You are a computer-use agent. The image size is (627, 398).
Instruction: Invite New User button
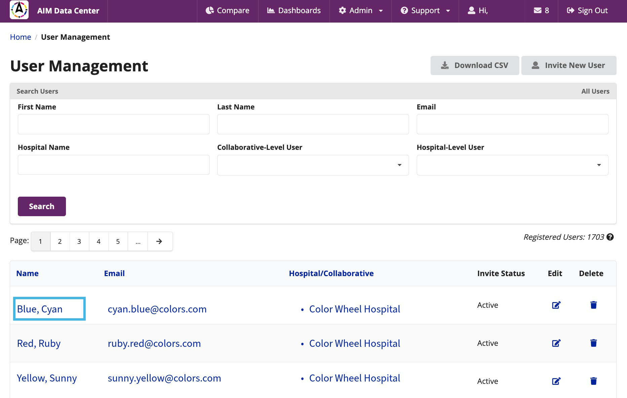pos(569,65)
